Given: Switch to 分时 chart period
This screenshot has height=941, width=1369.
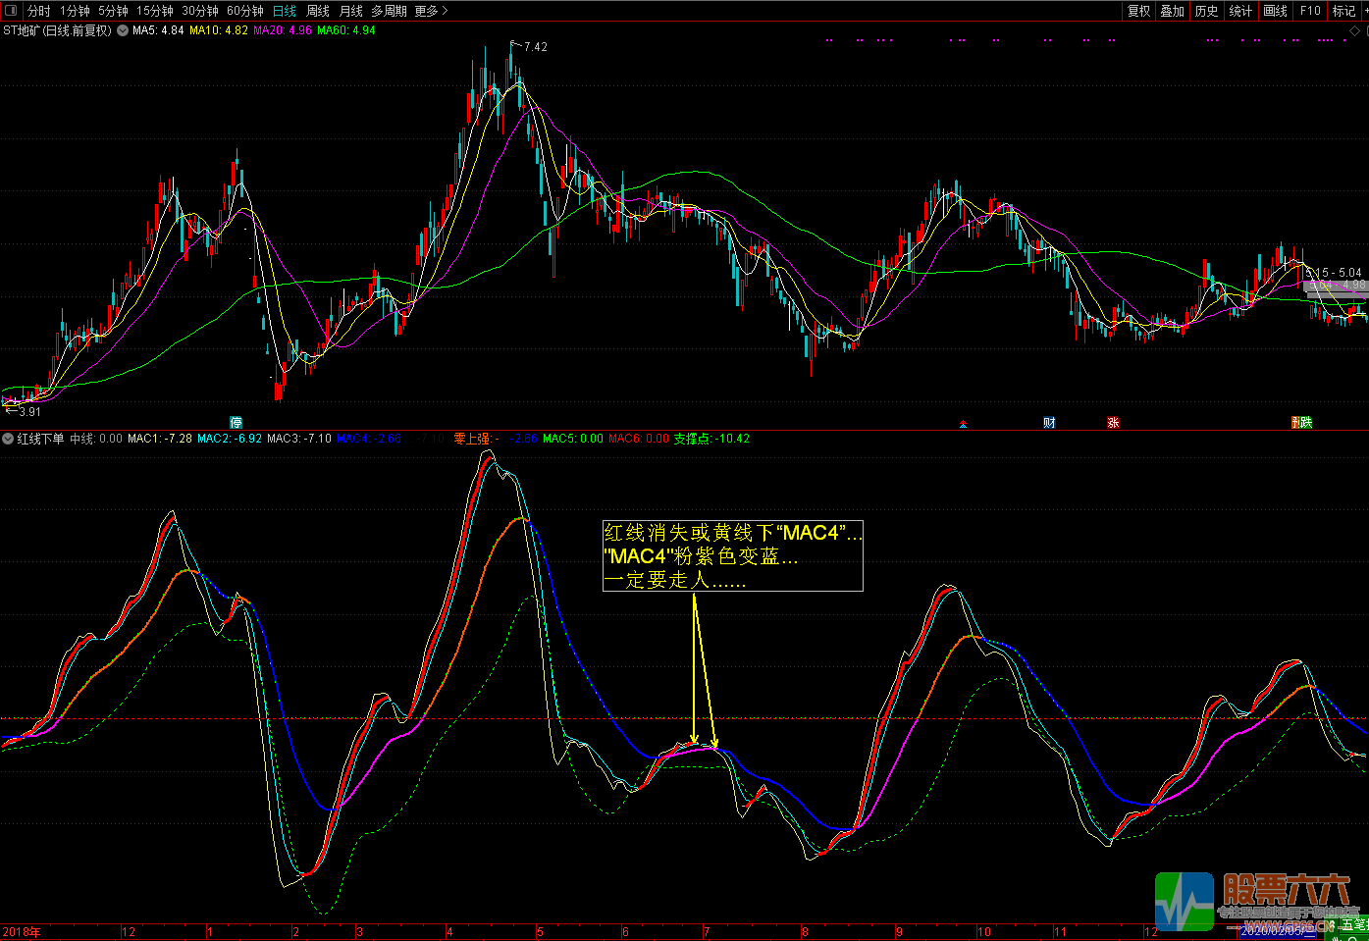Looking at the screenshot, I should coord(39,11).
